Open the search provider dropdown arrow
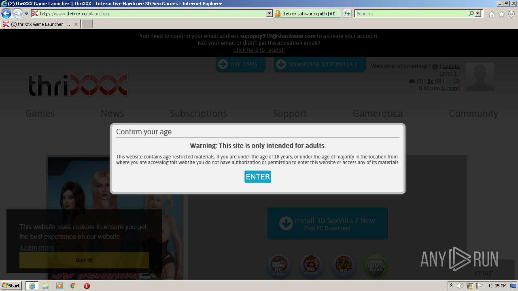518x291 pixels. tap(478, 14)
